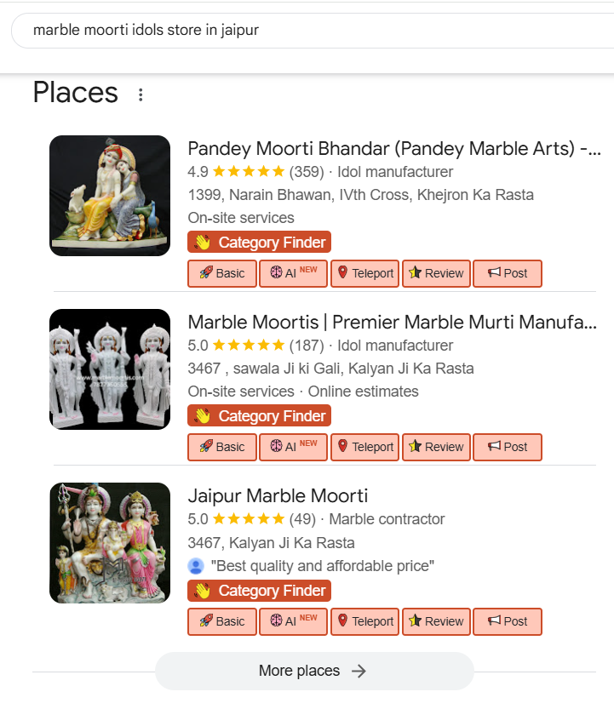
Task: Click Review star button for Jaipur Marble Moorti
Action: 435,621
